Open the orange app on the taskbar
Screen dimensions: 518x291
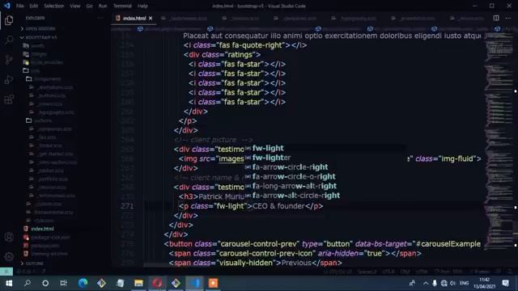click(213, 283)
